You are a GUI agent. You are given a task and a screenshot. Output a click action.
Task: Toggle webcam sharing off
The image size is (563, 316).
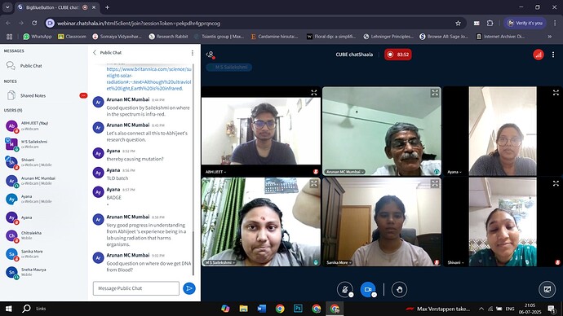coord(368,289)
